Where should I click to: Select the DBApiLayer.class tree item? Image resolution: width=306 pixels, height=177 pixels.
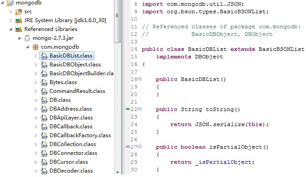pyautogui.click(x=71, y=118)
